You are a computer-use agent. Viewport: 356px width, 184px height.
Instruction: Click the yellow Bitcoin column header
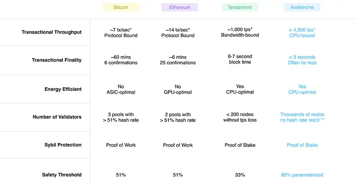pos(121,7)
